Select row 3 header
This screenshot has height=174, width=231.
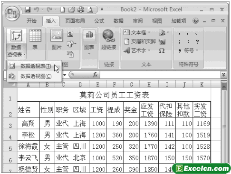[10, 124]
